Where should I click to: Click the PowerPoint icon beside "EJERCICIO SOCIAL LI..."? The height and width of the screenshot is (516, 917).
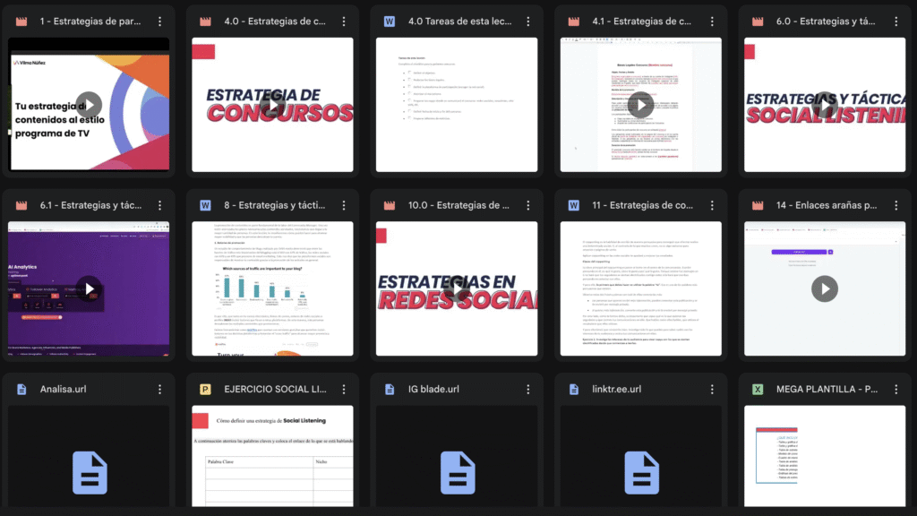(206, 390)
